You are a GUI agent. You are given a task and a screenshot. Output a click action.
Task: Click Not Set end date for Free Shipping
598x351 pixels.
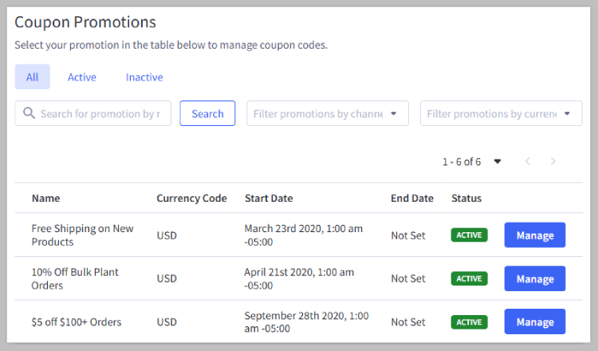pos(408,235)
